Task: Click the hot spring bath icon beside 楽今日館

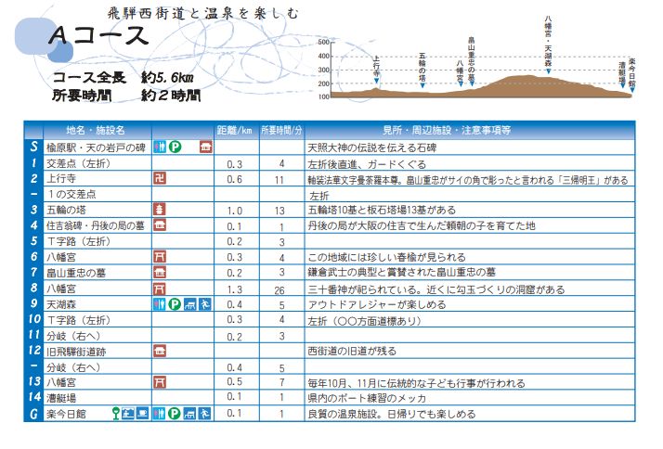Action: click(x=128, y=413)
